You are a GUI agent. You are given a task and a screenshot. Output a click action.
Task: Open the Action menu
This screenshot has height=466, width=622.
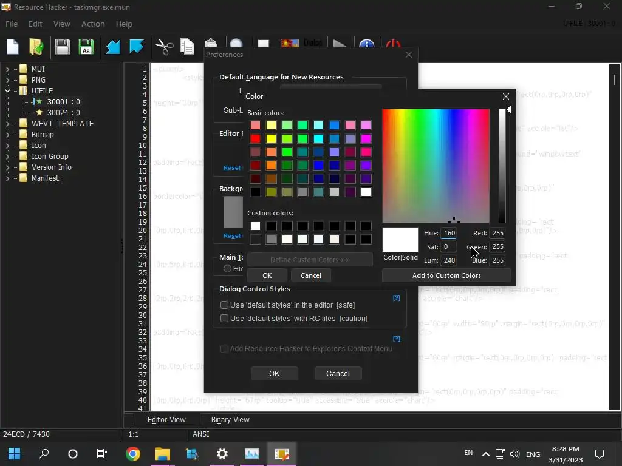pyautogui.click(x=93, y=24)
